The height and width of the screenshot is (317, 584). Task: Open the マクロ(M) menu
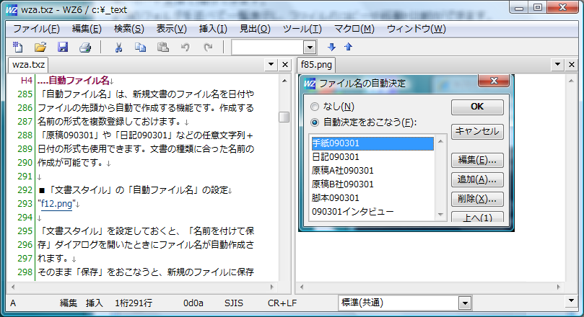click(x=354, y=29)
